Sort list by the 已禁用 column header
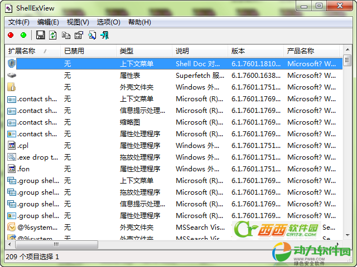This screenshot has height=267, width=357. coord(74,51)
